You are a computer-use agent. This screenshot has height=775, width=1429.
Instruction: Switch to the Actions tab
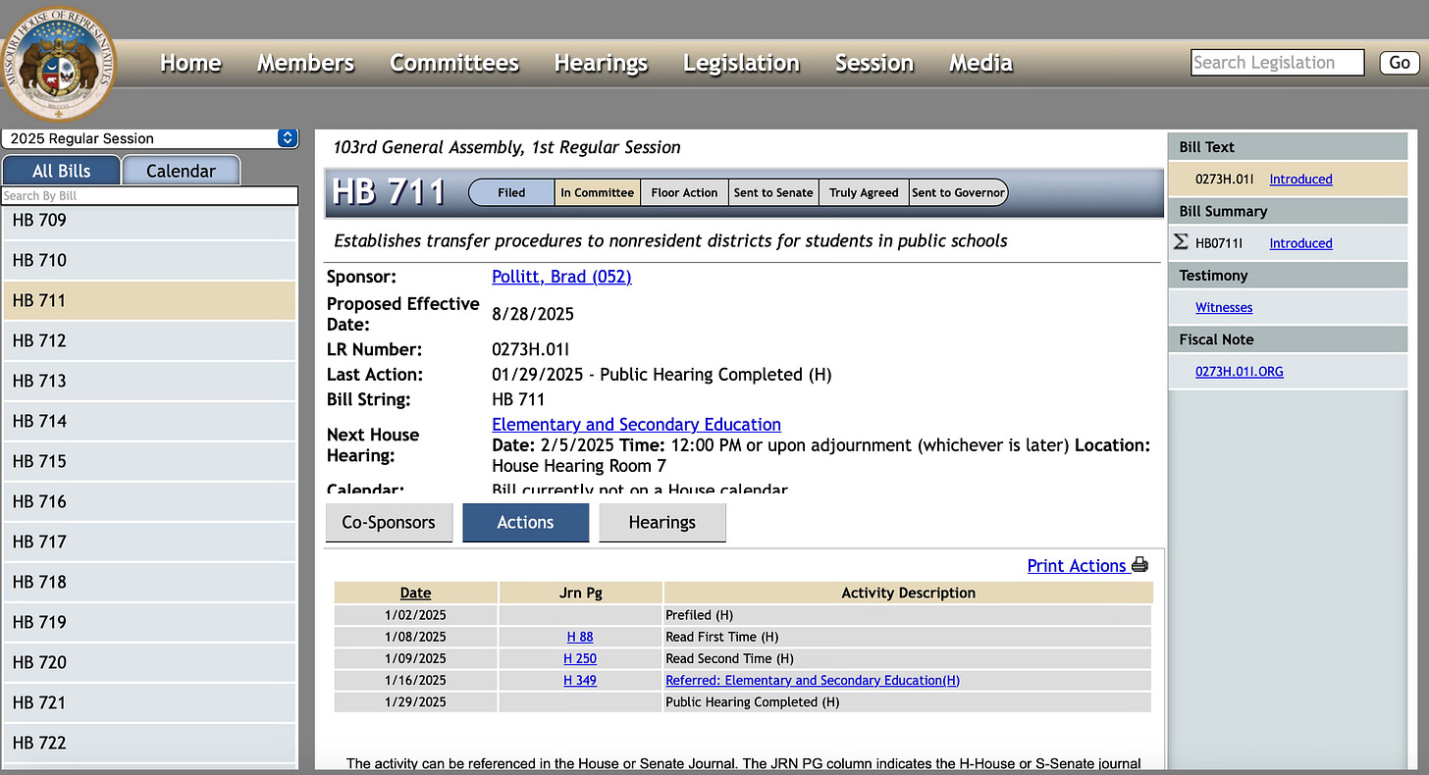(x=526, y=523)
